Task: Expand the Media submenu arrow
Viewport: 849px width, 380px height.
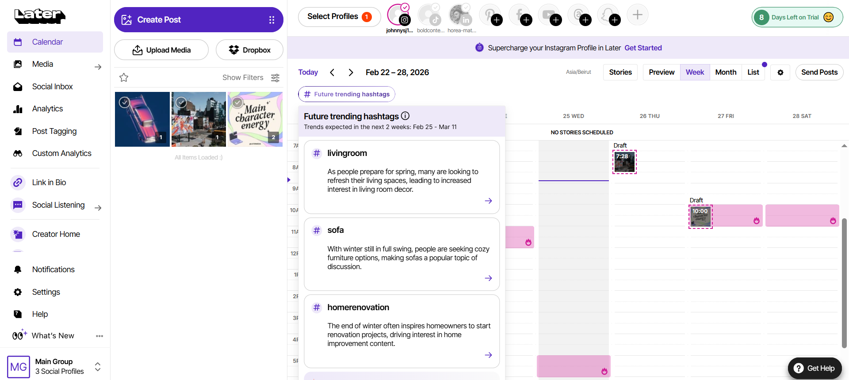Action: pos(98,67)
